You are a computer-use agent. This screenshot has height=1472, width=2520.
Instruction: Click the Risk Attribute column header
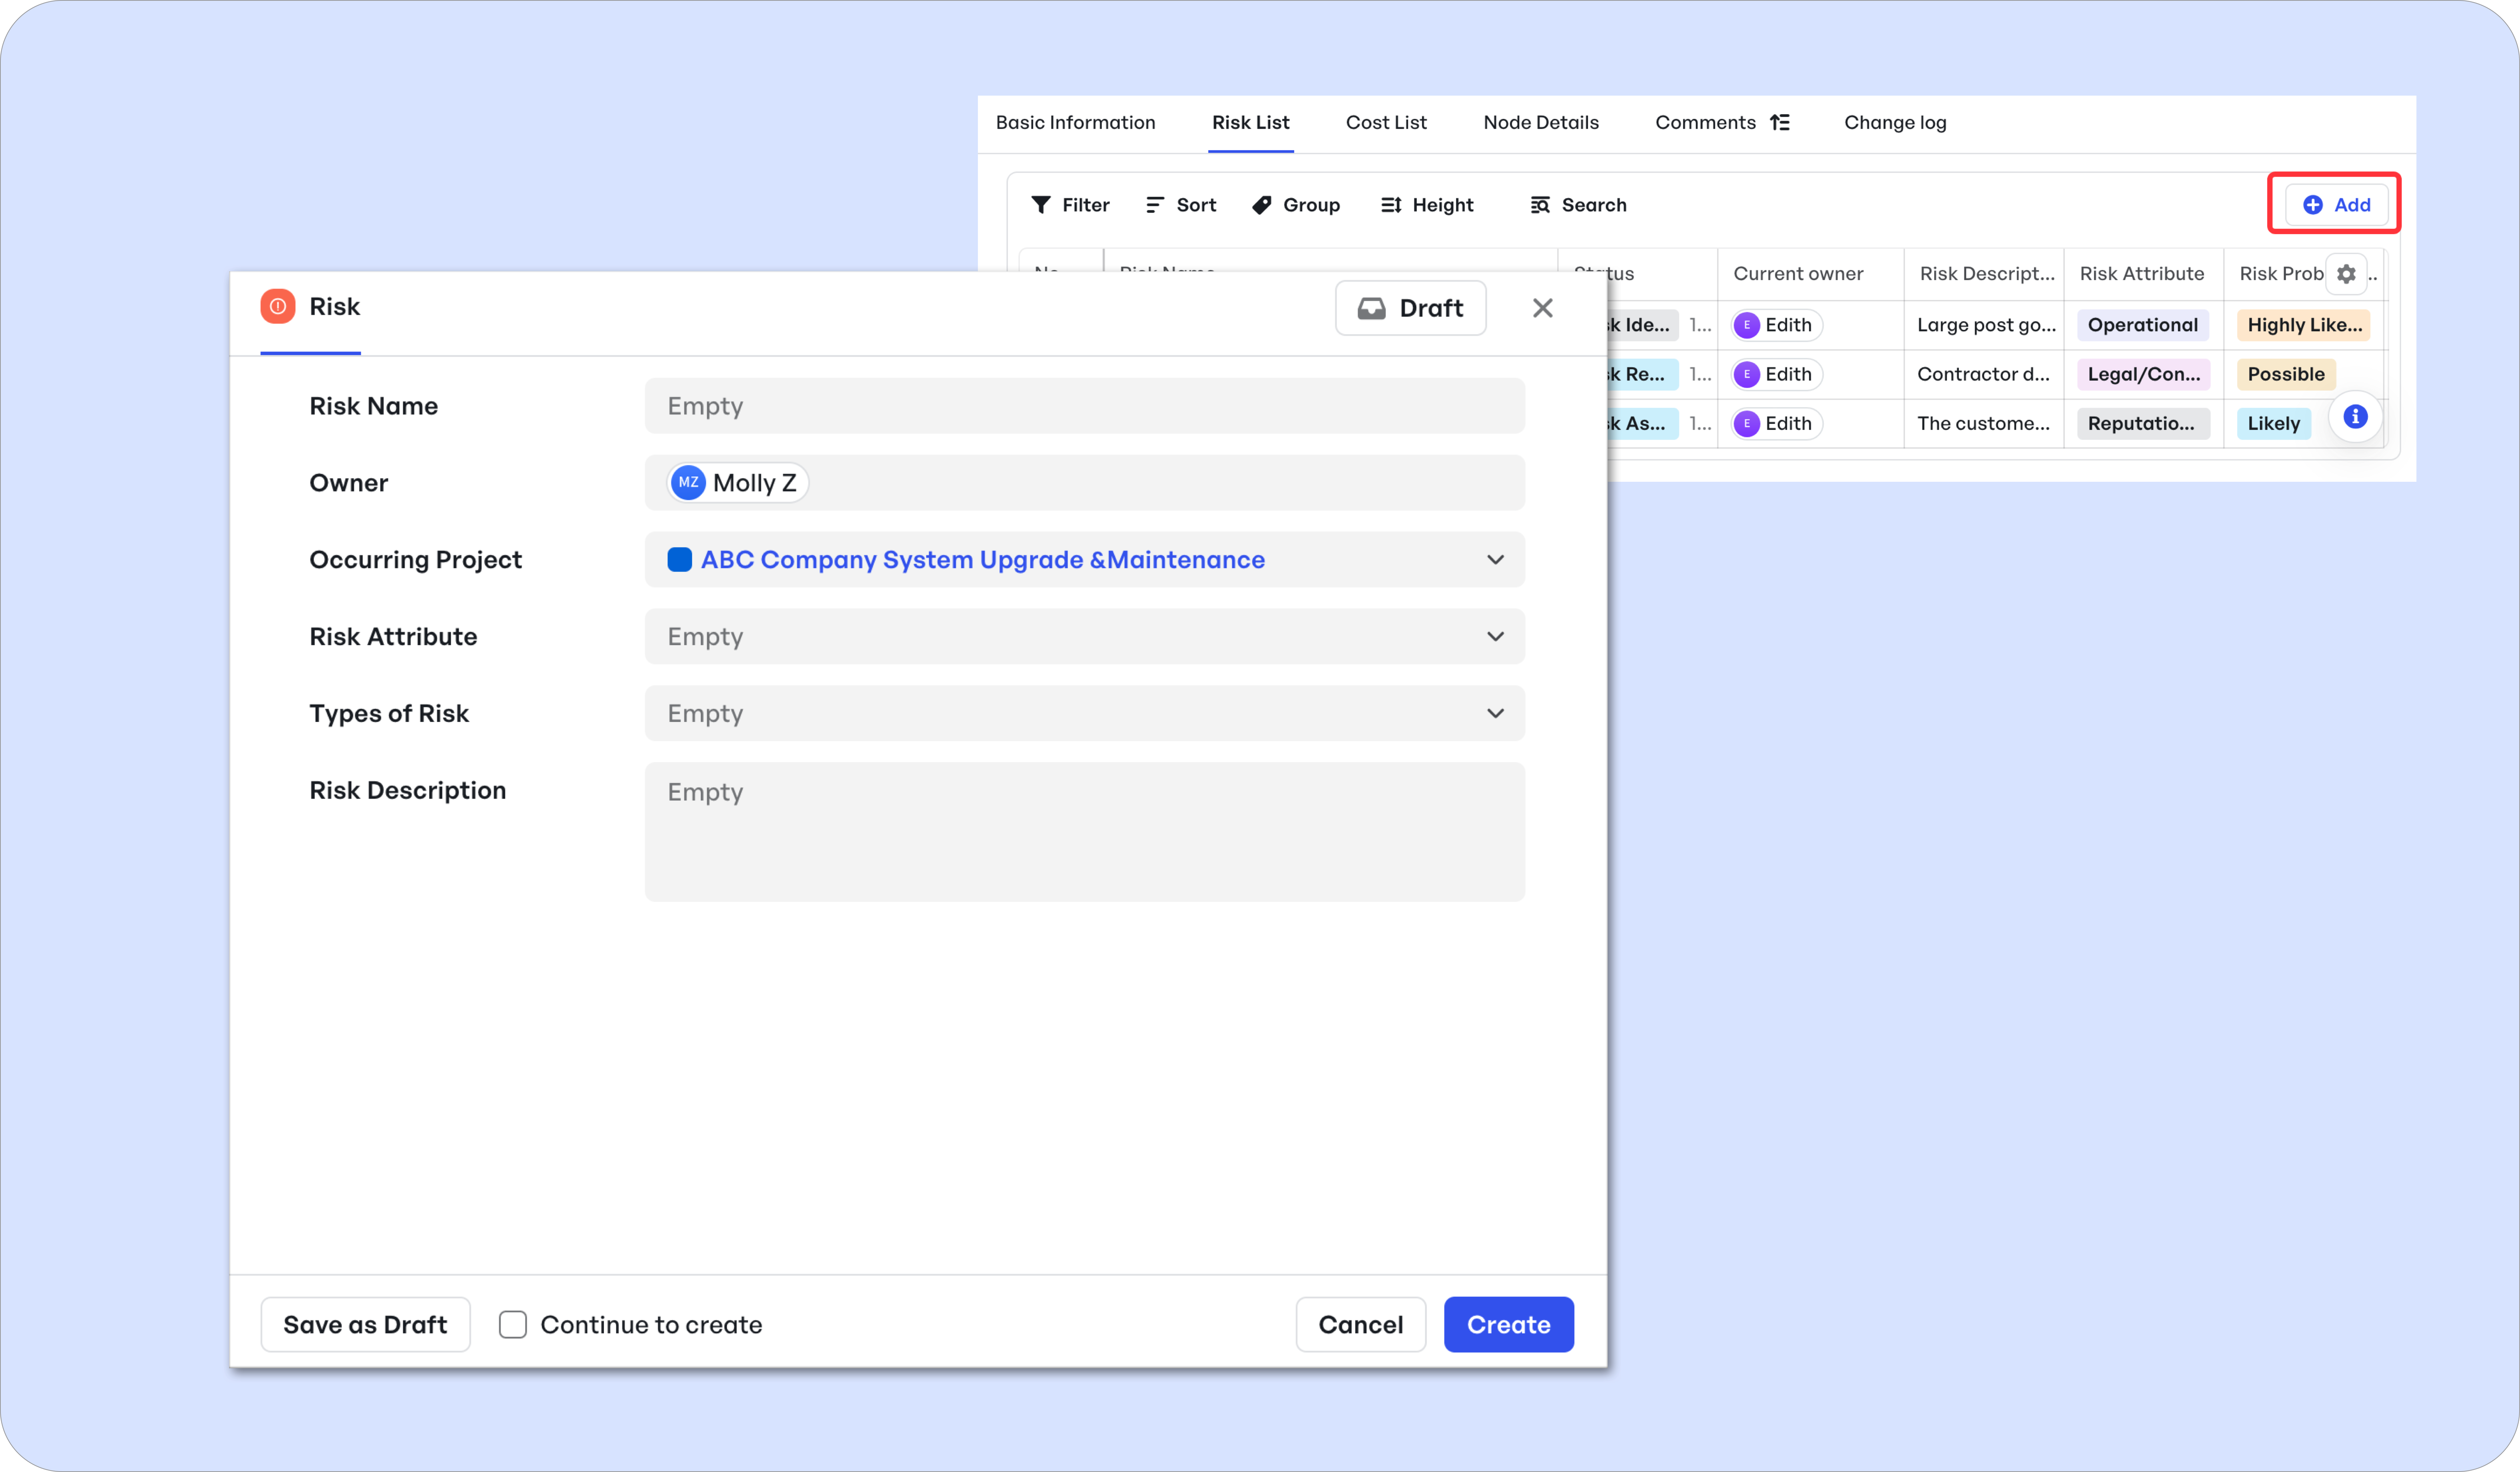tap(2142, 274)
